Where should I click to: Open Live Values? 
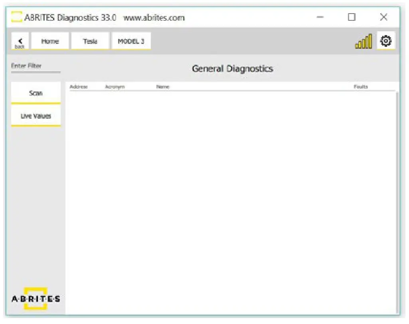(36, 116)
